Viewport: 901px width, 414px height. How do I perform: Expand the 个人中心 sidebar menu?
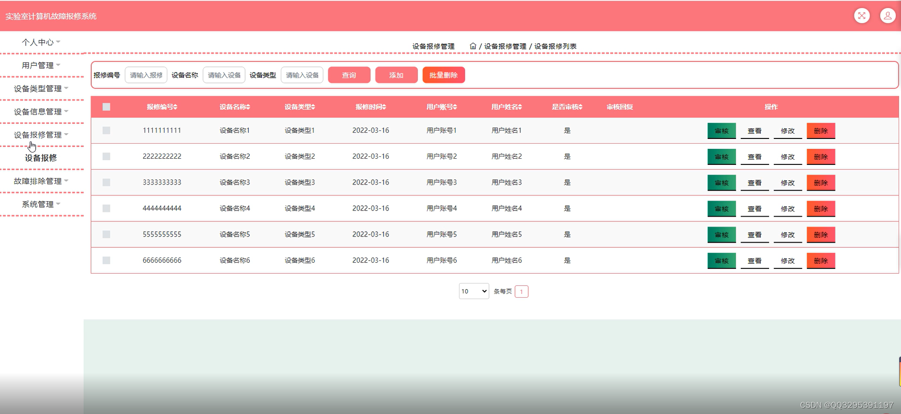(x=41, y=42)
